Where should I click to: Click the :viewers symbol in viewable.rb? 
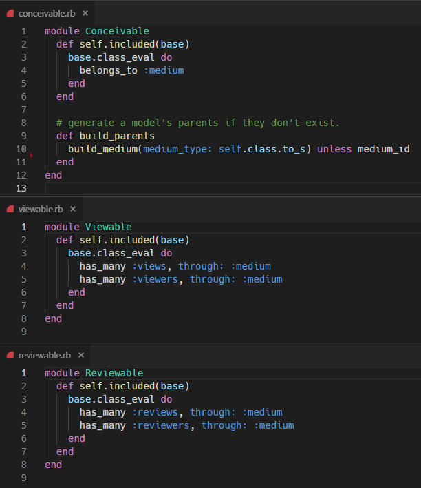point(155,279)
